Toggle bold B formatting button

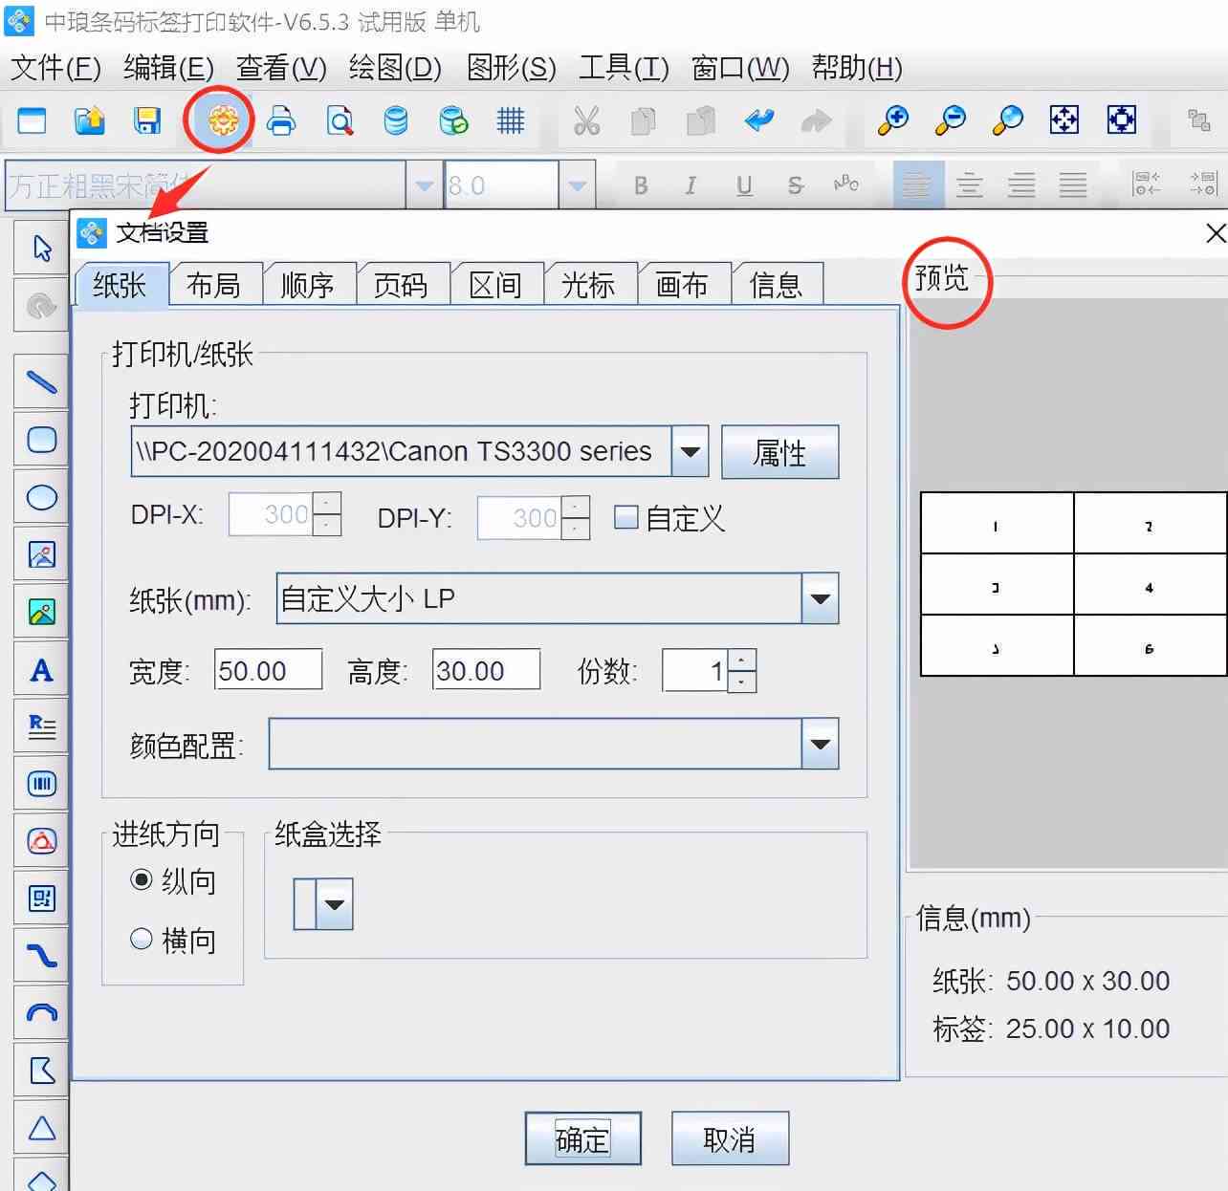coord(641,185)
